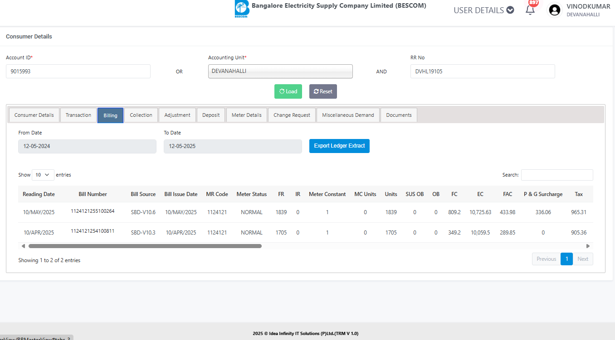Export the ledger extract
615x340 pixels.
click(339, 146)
